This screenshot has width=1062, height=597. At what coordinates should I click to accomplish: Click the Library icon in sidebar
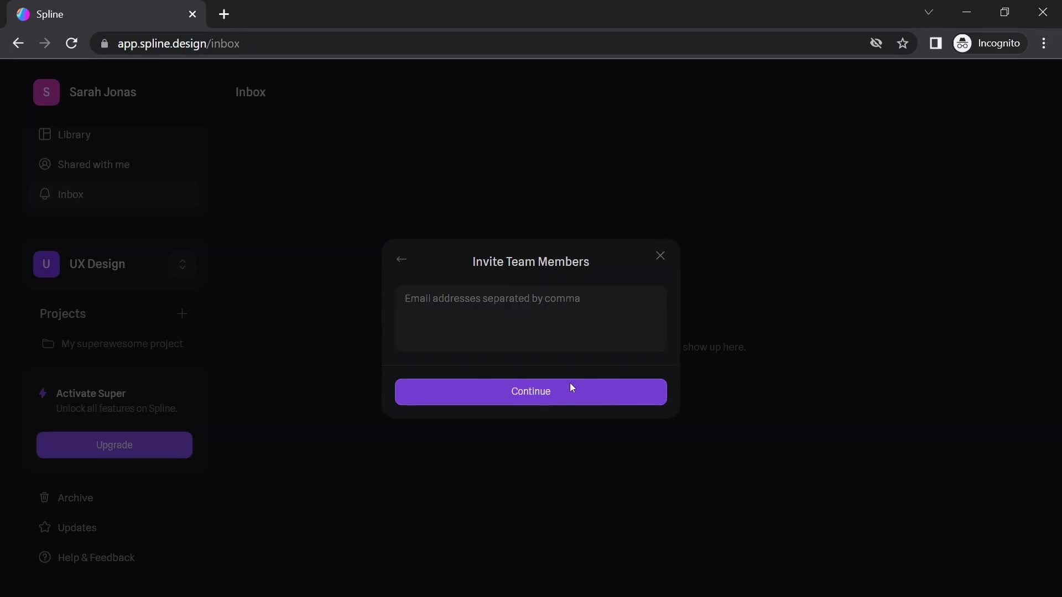44,134
